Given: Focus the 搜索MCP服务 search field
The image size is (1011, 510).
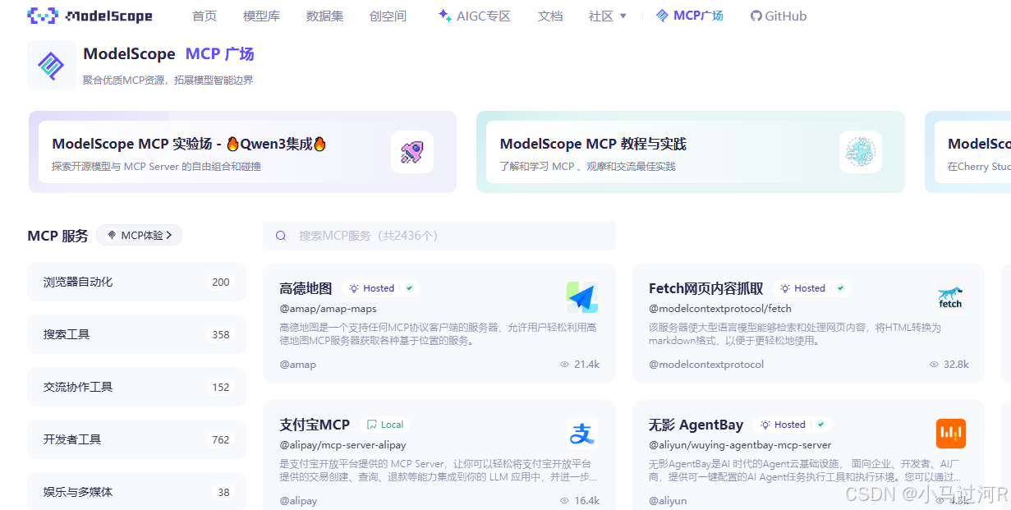Looking at the screenshot, I should [439, 236].
